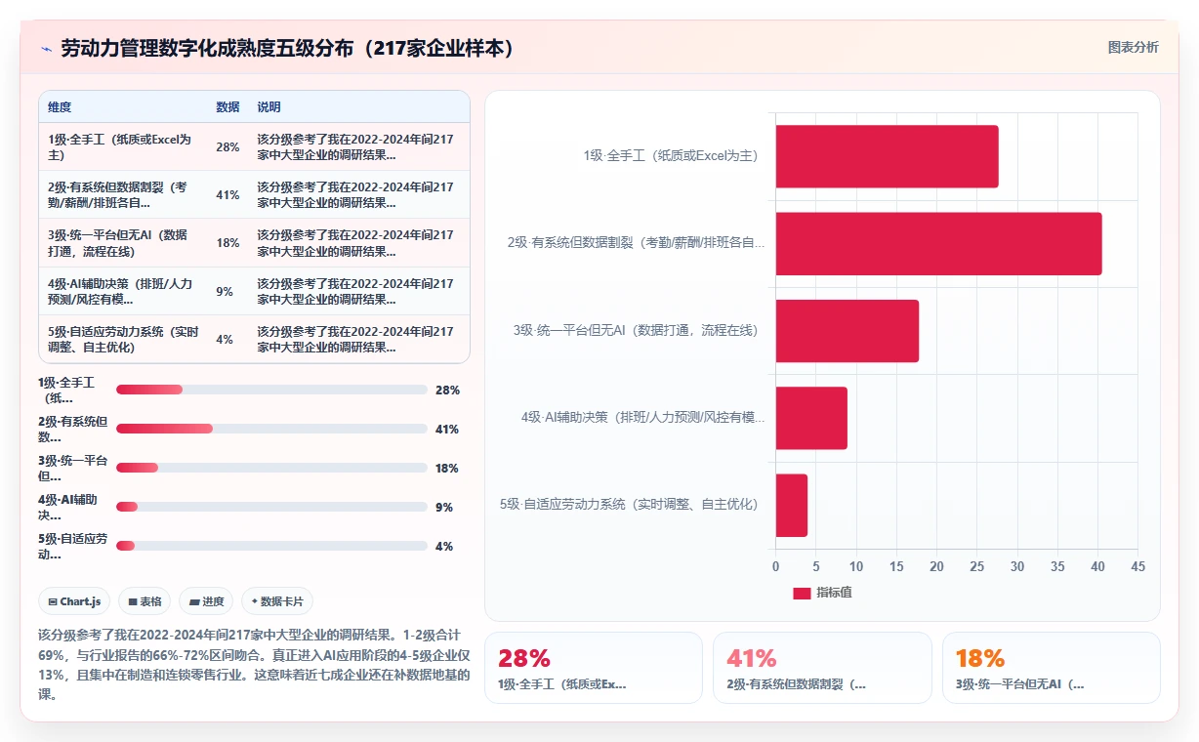Click the 18% progress bar for 3级
Screen dimensions: 1199x742
[x=271, y=468]
